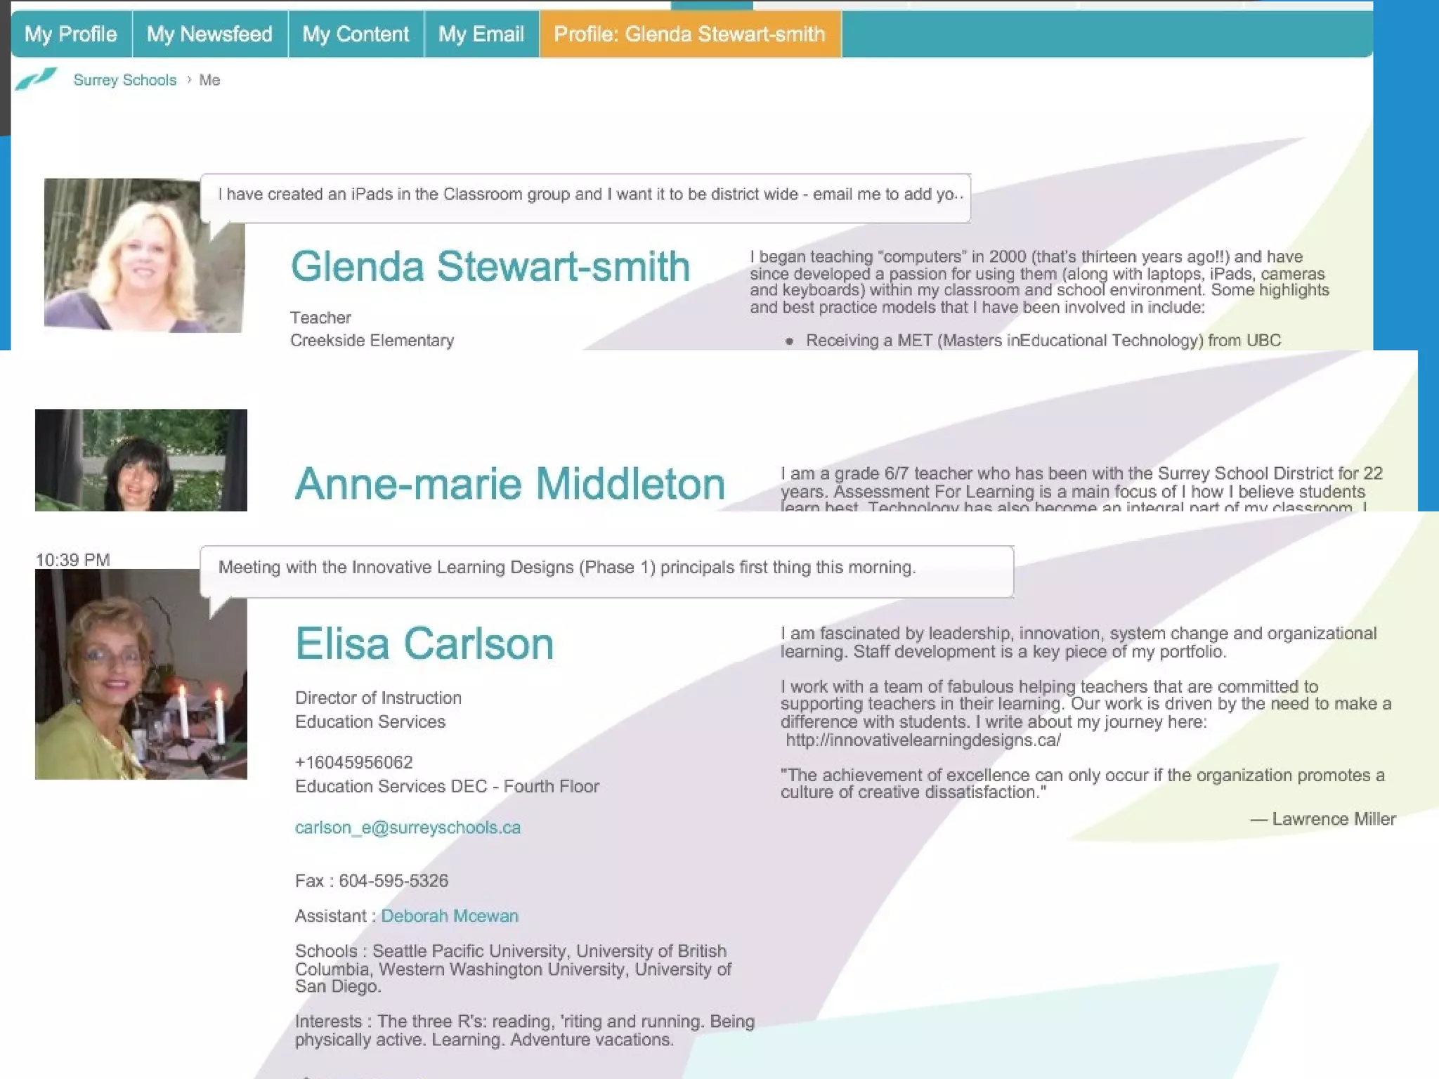Screen dimensions: 1439x1079
Task: Open Anne-marie Middleton name heading
Action: pos(509,484)
